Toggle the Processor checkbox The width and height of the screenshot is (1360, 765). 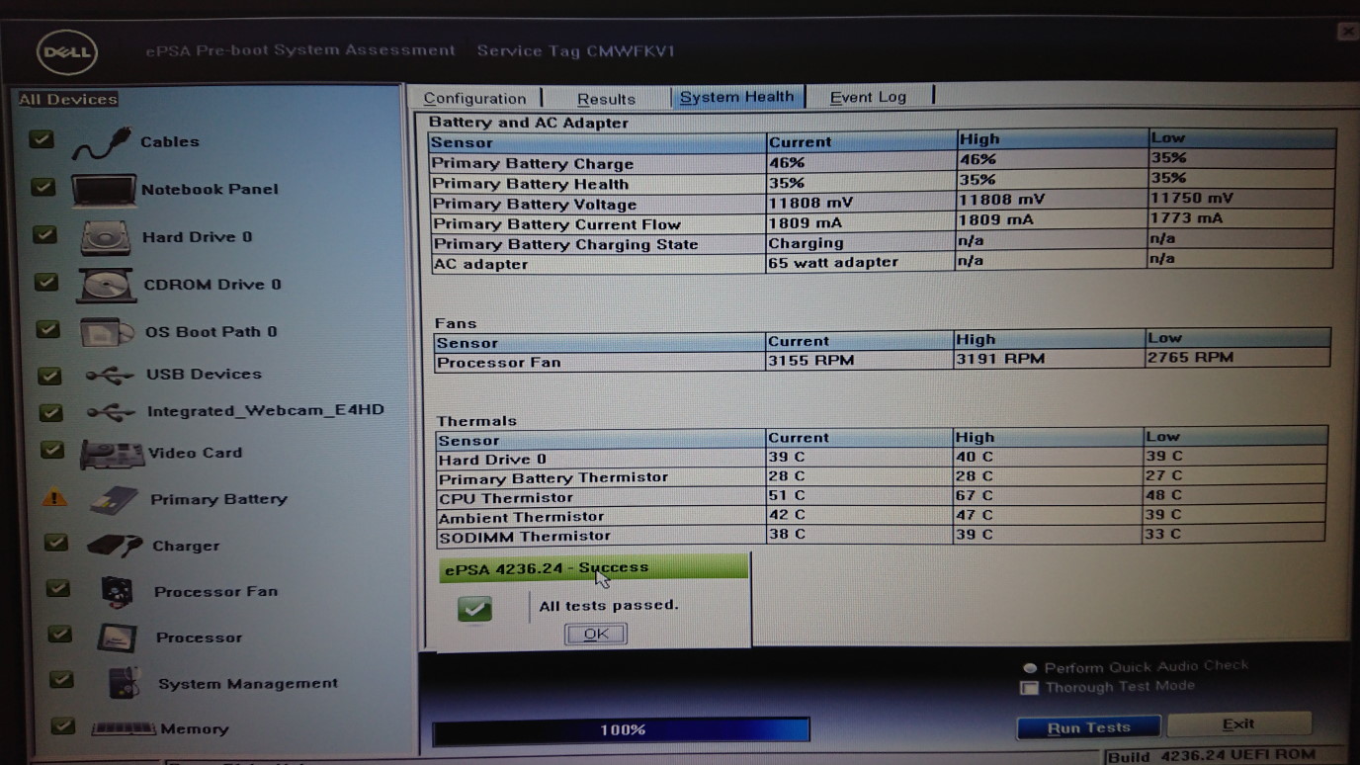click(x=59, y=635)
